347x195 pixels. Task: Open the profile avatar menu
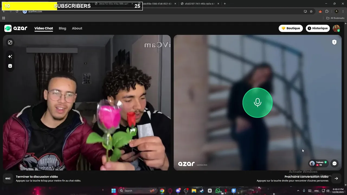[336, 28]
